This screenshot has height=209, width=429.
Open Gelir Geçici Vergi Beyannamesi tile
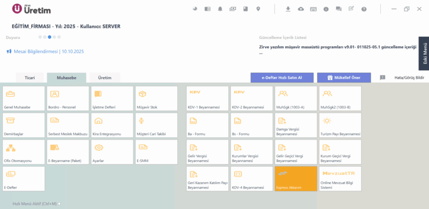coord(296,152)
